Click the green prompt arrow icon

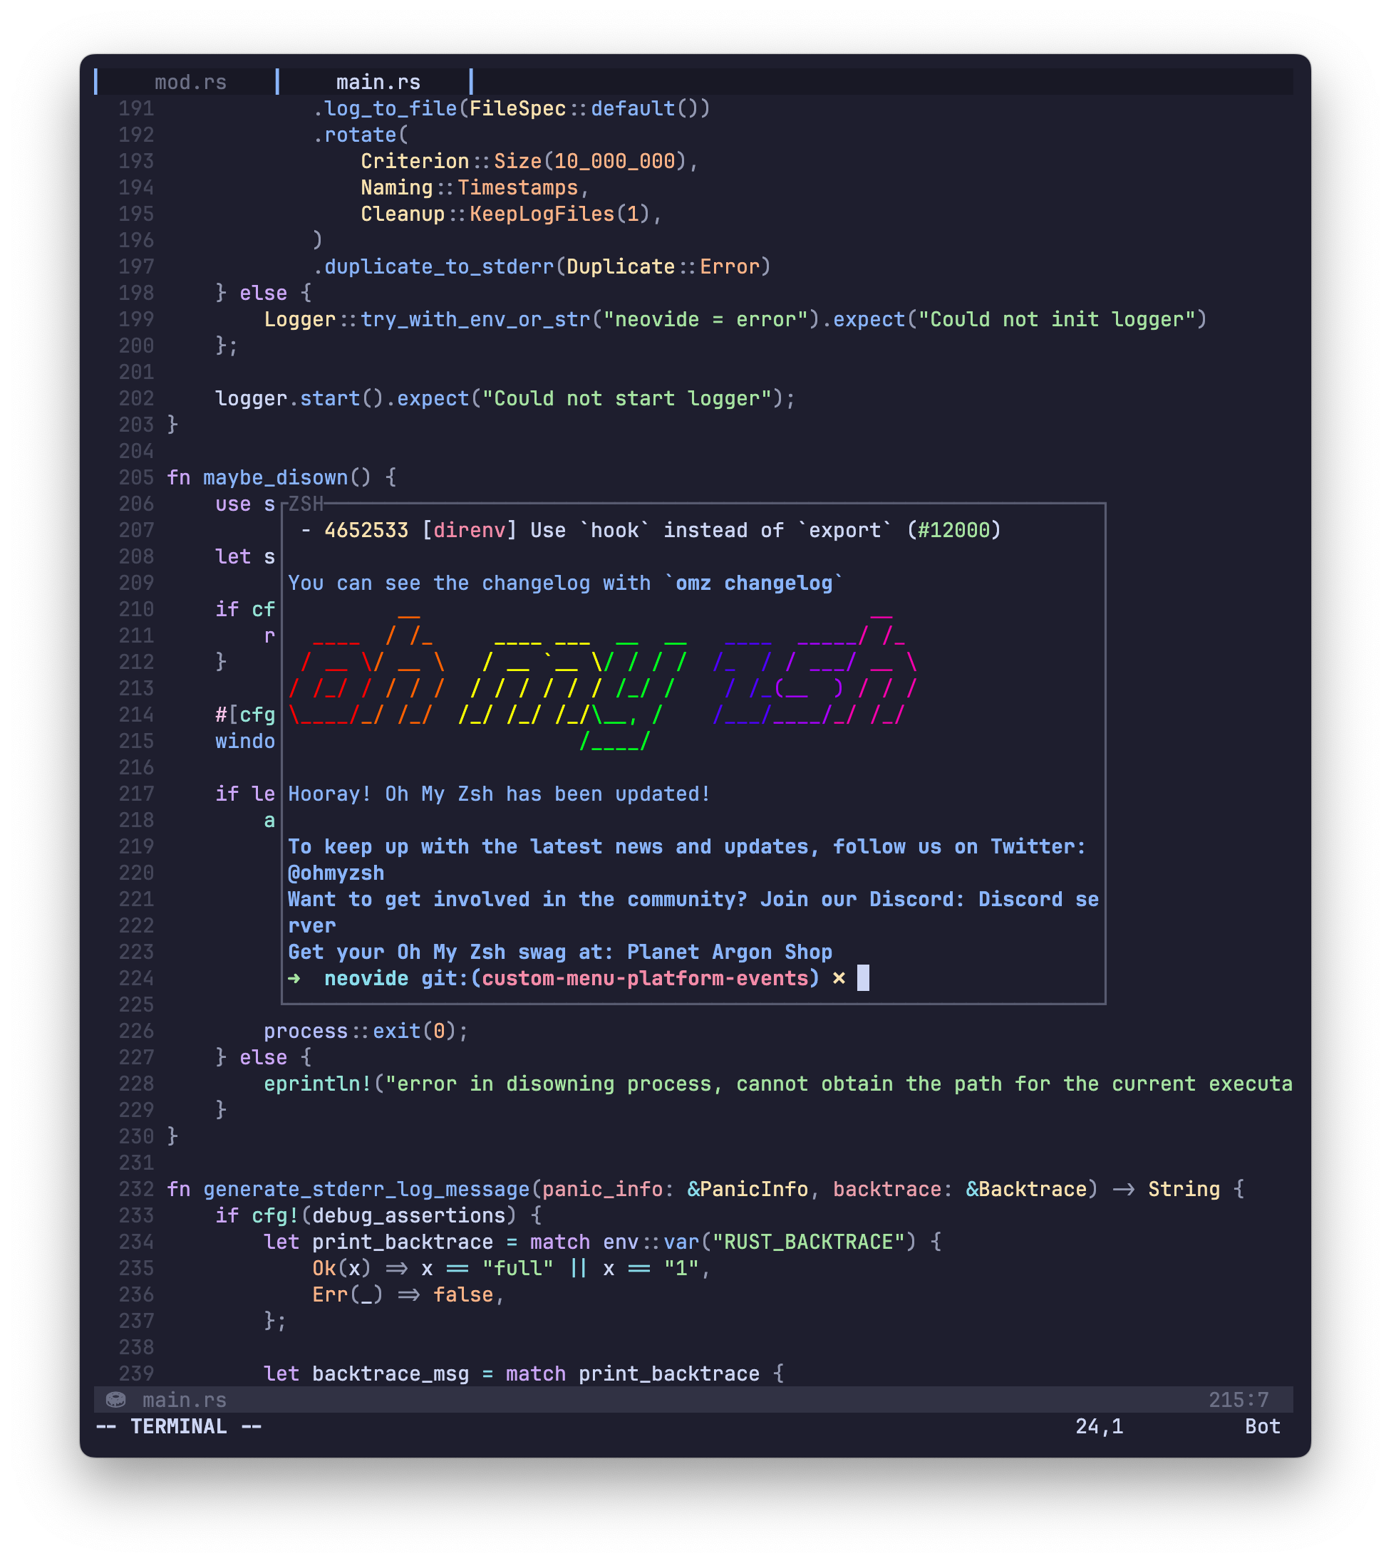[294, 978]
